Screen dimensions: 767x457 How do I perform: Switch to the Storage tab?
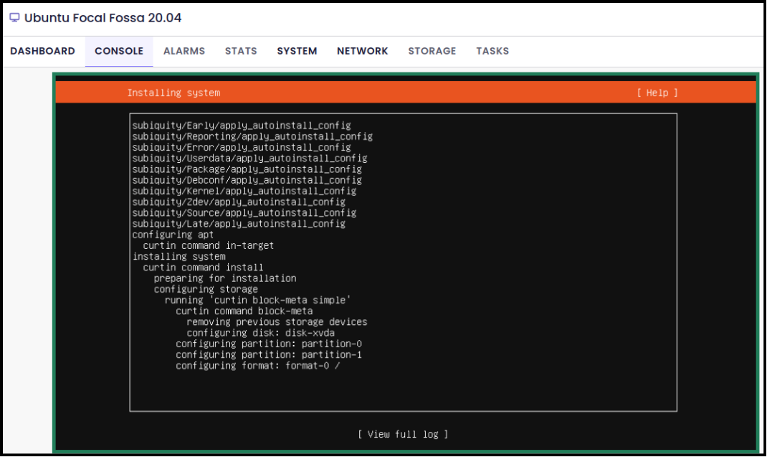[432, 51]
